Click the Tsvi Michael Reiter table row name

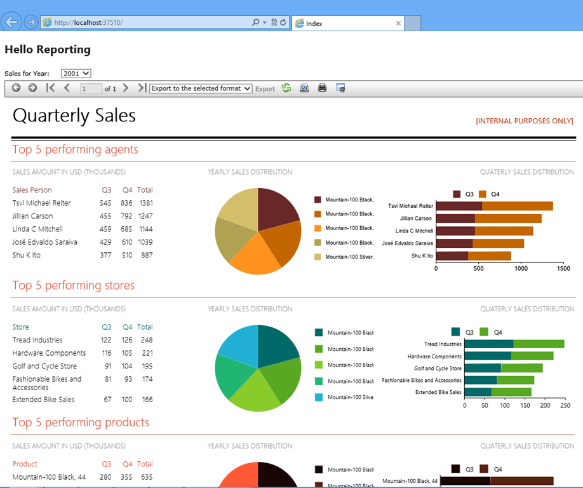tap(41, 203)
